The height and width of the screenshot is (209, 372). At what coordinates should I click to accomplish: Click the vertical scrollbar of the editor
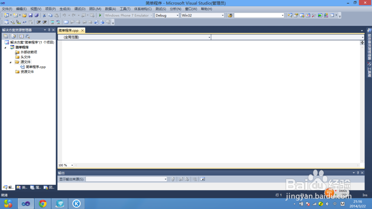[x=362, y=104]
